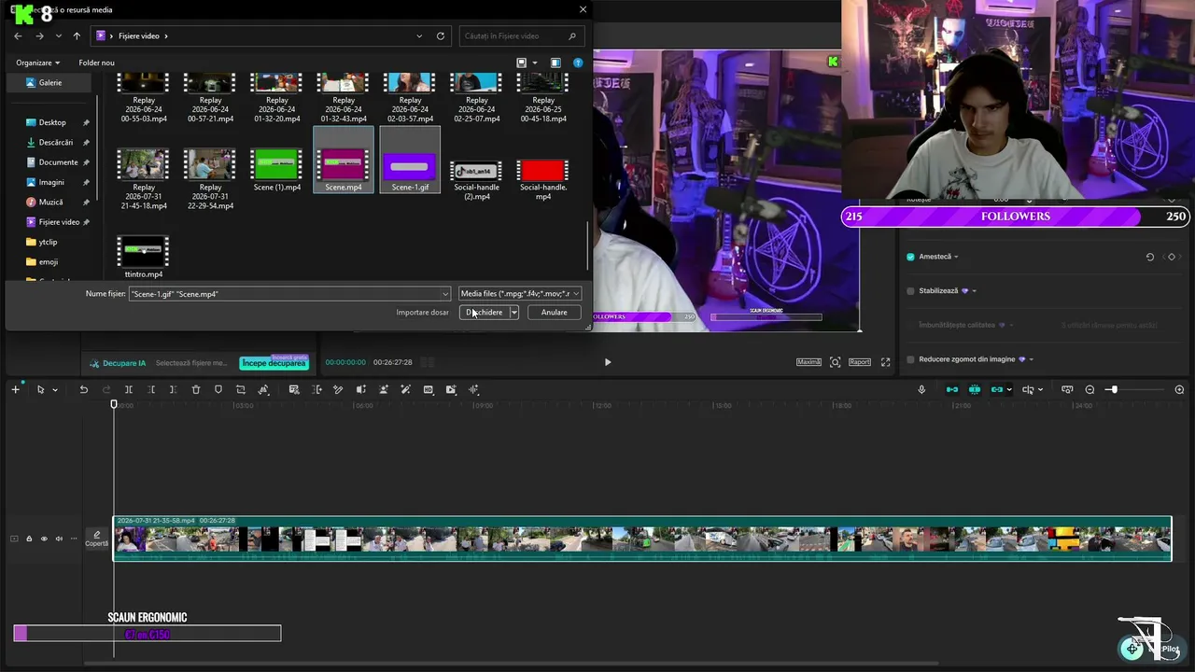Open the address bar history dropdown
The image size is (1195, 672).
[419, 36]
